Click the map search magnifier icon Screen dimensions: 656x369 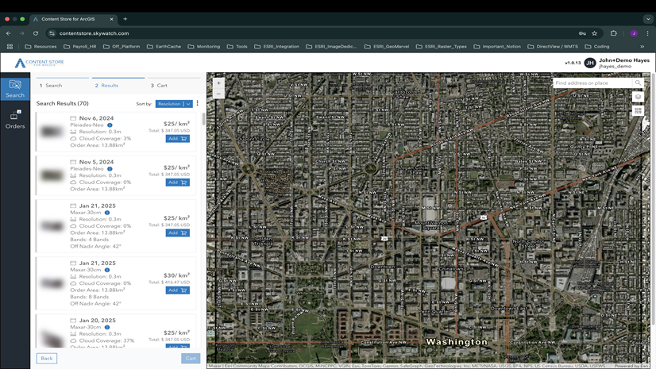tap(638, 83)
